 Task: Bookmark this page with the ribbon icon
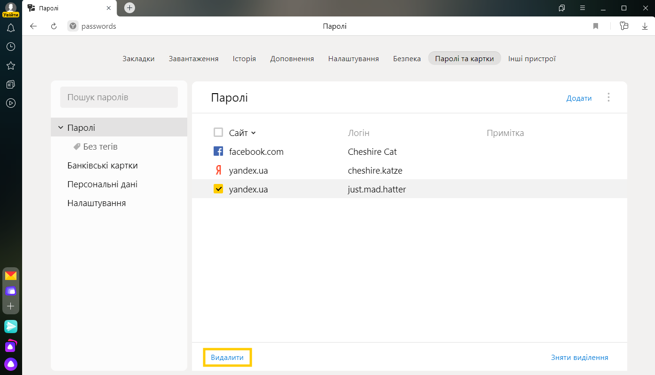(596, 26)
